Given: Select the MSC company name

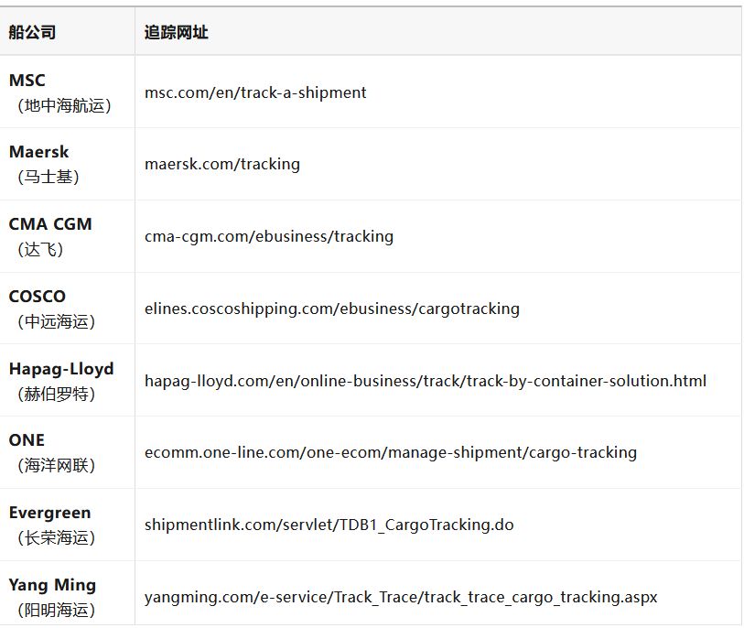Looking at the screenshot, I should tap(27, 81).
